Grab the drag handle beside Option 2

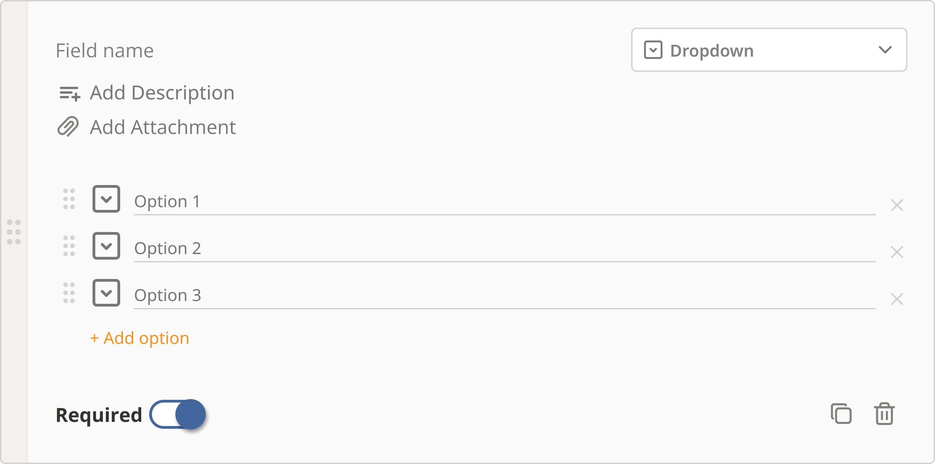69,246
